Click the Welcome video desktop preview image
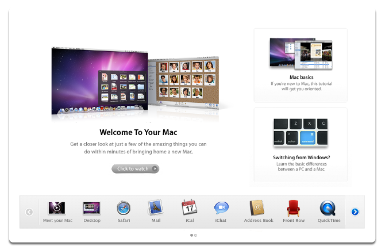The height and width of the screenshot is (250, 385). point(99,81)
